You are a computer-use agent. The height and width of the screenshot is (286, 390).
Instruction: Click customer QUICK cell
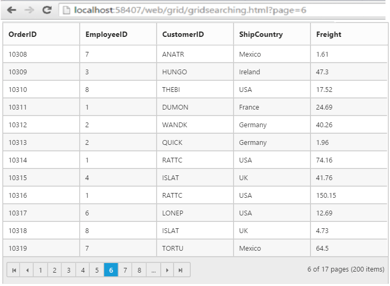tap(195, 142)
